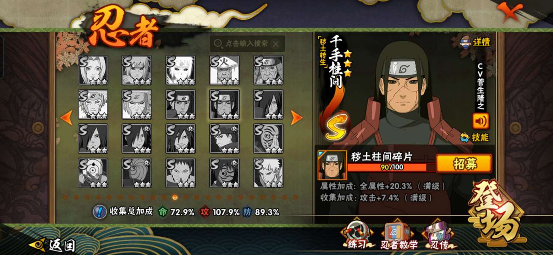Click the 返回 back button
553x255 pixels.
pos(52,245)
